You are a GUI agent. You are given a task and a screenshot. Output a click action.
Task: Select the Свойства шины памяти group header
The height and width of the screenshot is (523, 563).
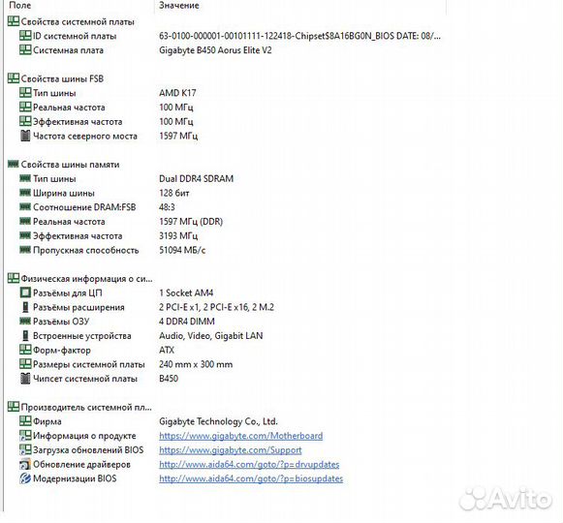pyautogui.click(x=64, y=165)
